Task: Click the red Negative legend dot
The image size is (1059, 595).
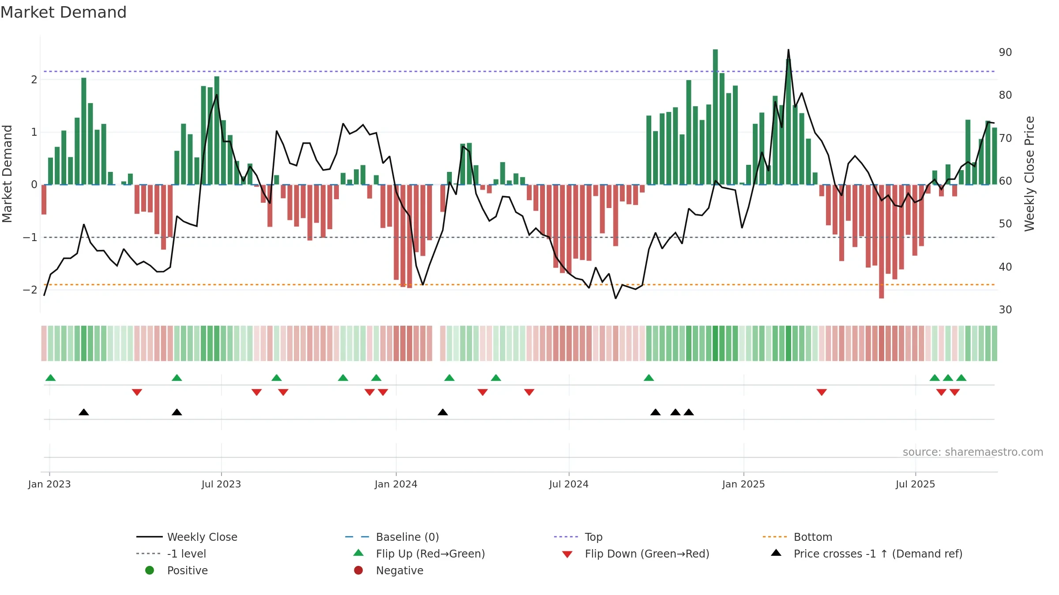Action: click(x=358, y=570)
